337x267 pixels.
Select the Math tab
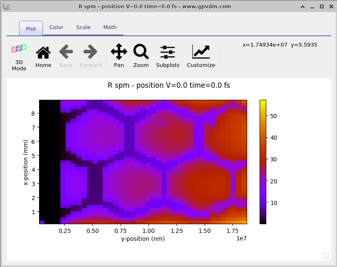[x=110, y=27]
